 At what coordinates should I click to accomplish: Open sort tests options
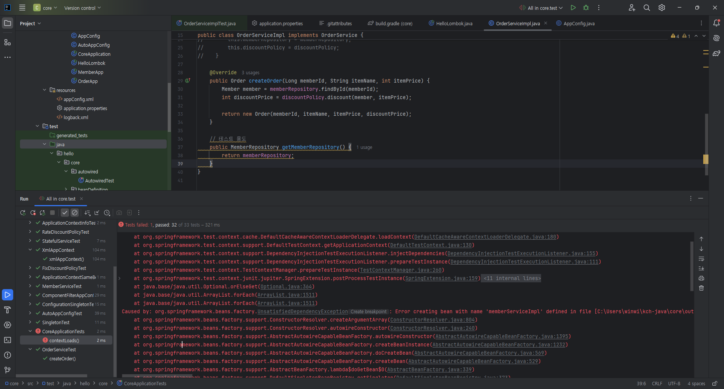coord(87,213)
